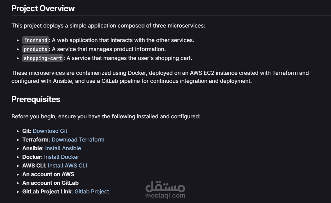
Task: Click the "GitLab Project Link" bold label
Action: tap(47, 192)
